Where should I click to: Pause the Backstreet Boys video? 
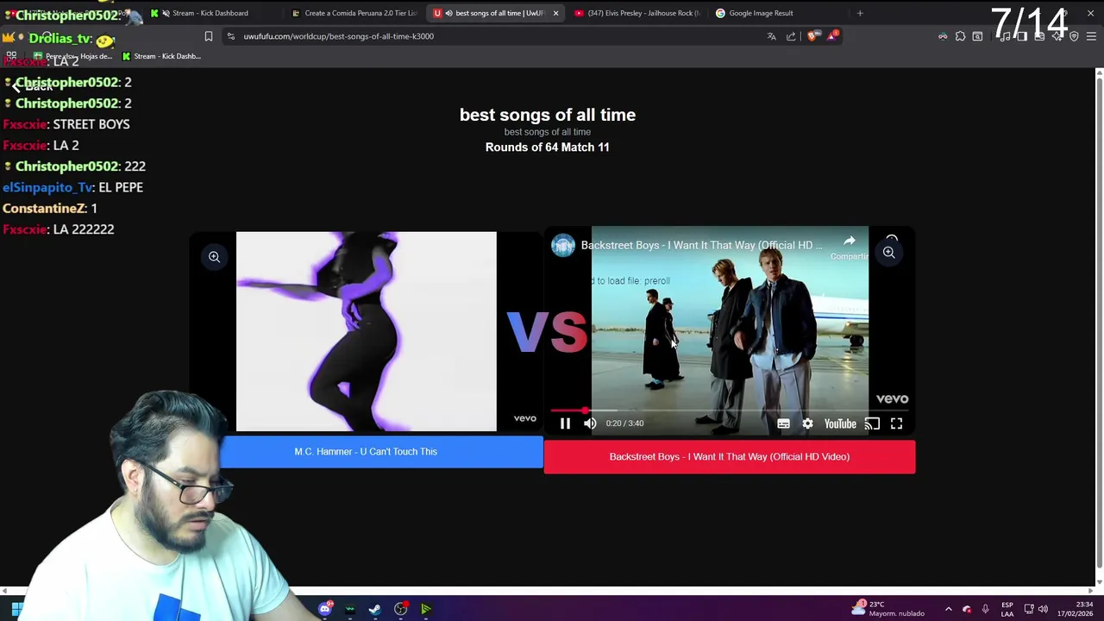pos(565,423)
